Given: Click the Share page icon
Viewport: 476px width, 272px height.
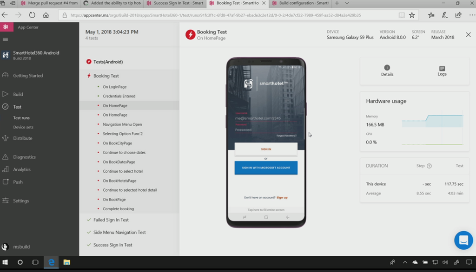Looking at the screenshot, I should (458, 15).
